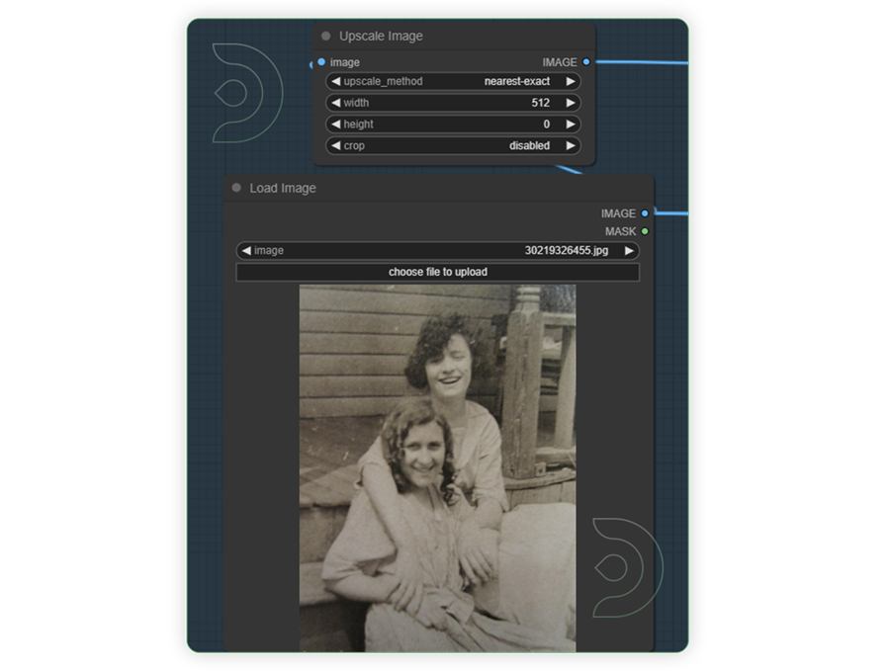This screenshot has height=671, width=890.
Task: Click the green MASK output socket
Action: click(x=645, y=231)
